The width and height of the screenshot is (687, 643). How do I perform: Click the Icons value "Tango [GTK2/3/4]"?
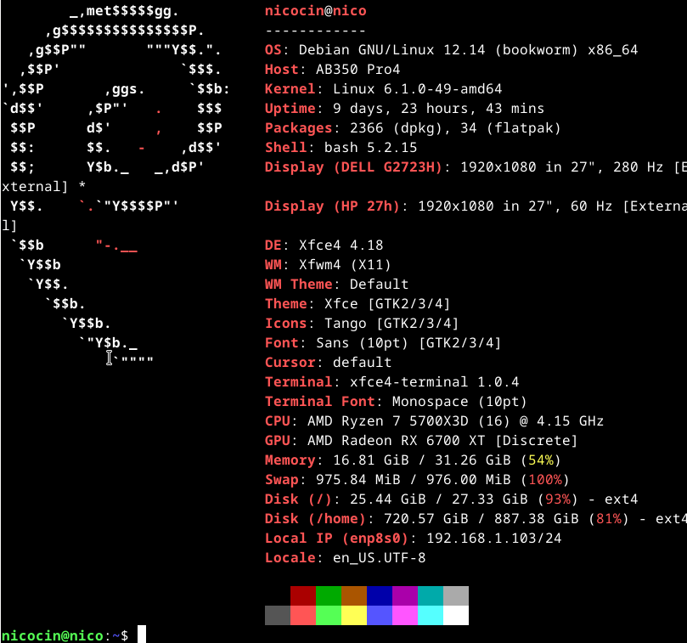coord(391,324)
